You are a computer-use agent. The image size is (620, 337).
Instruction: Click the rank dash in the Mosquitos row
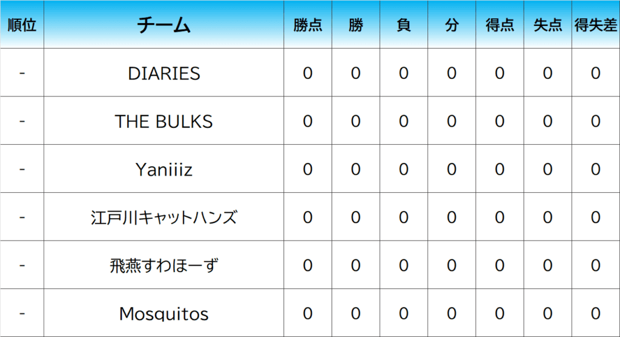[x=22, y=314]
